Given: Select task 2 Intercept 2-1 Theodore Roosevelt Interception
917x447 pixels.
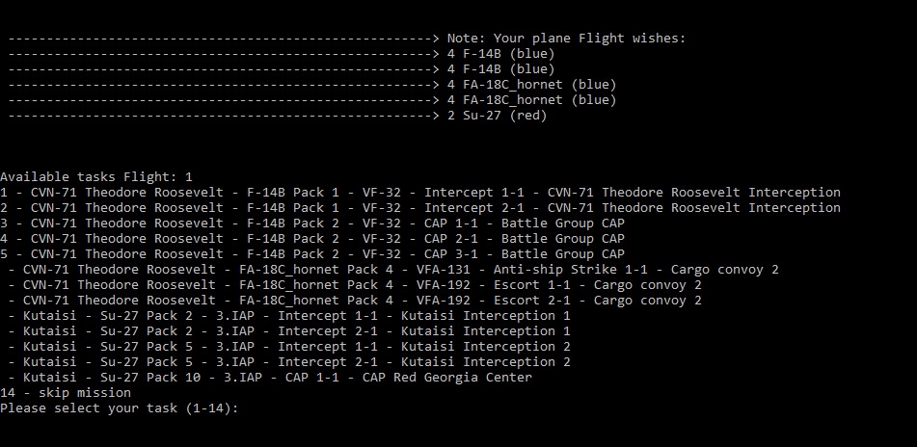Looking at the screenshot, I should click(420, 207).
